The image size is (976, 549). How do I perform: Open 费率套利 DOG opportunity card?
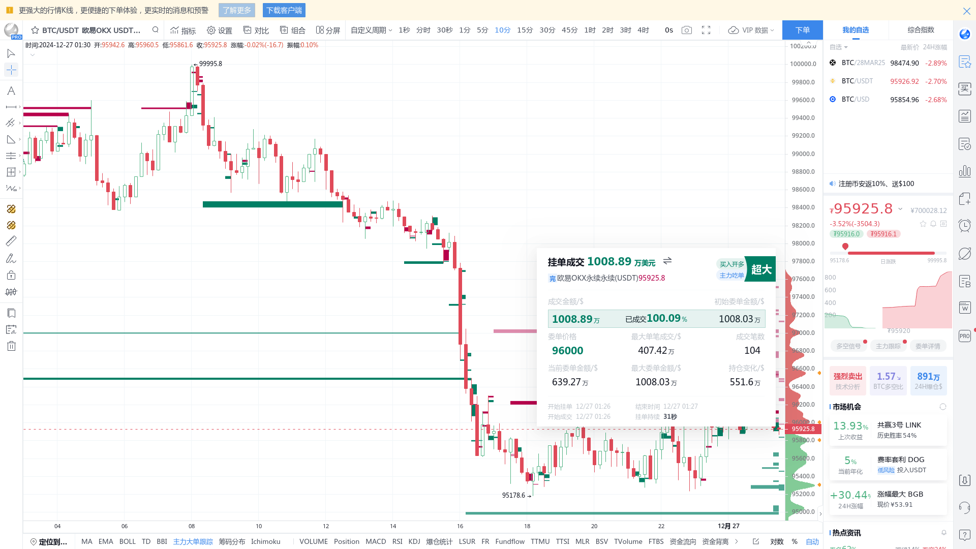coord(888,465)
